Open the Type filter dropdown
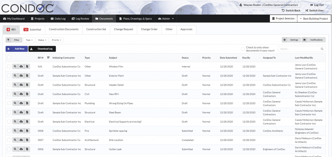The width and height of the screenshot is (332, 157). click(x=29, y=40)
